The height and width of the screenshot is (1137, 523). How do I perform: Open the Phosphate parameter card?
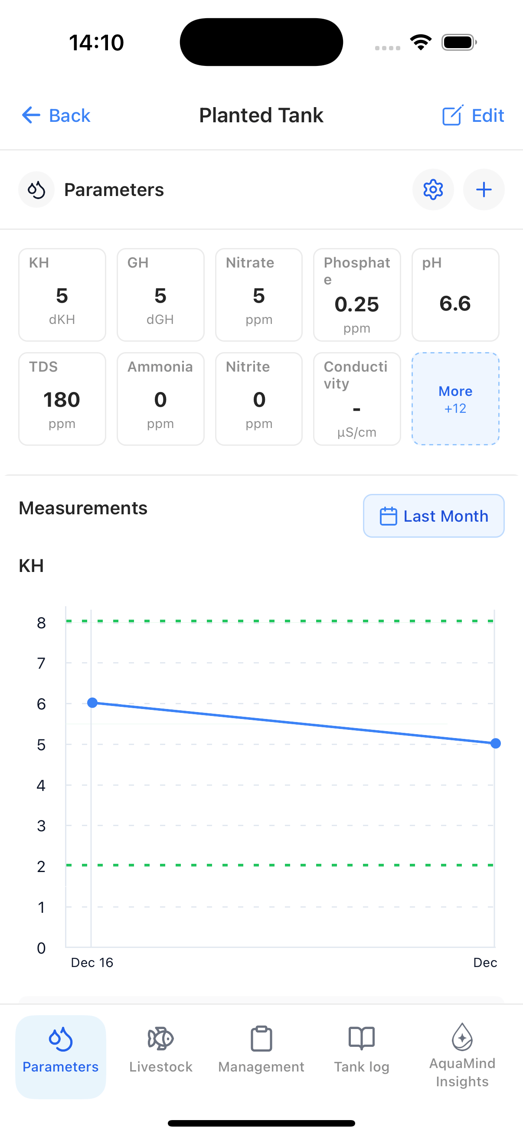click(x=356, y=295)
